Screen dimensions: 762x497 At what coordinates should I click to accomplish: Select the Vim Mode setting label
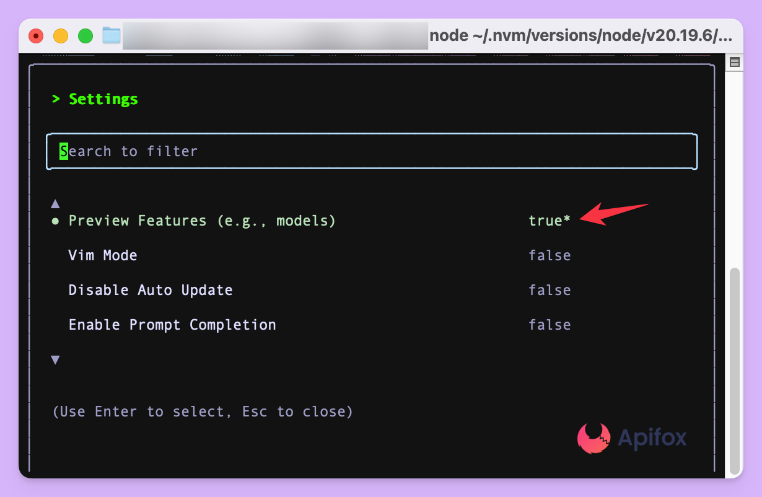tap(103, 255)
